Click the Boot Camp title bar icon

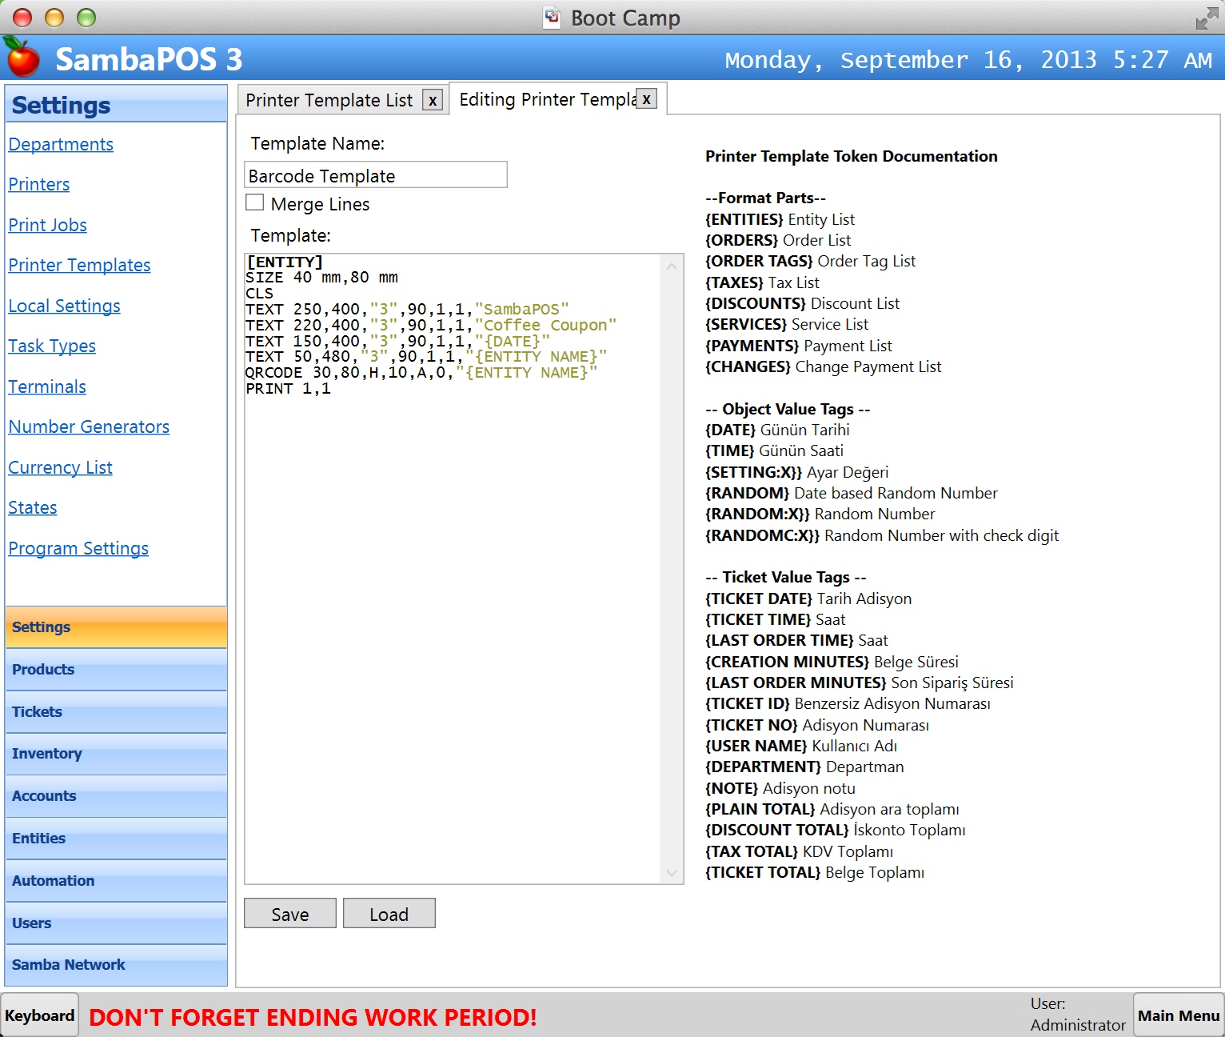[x=552, y=18]
